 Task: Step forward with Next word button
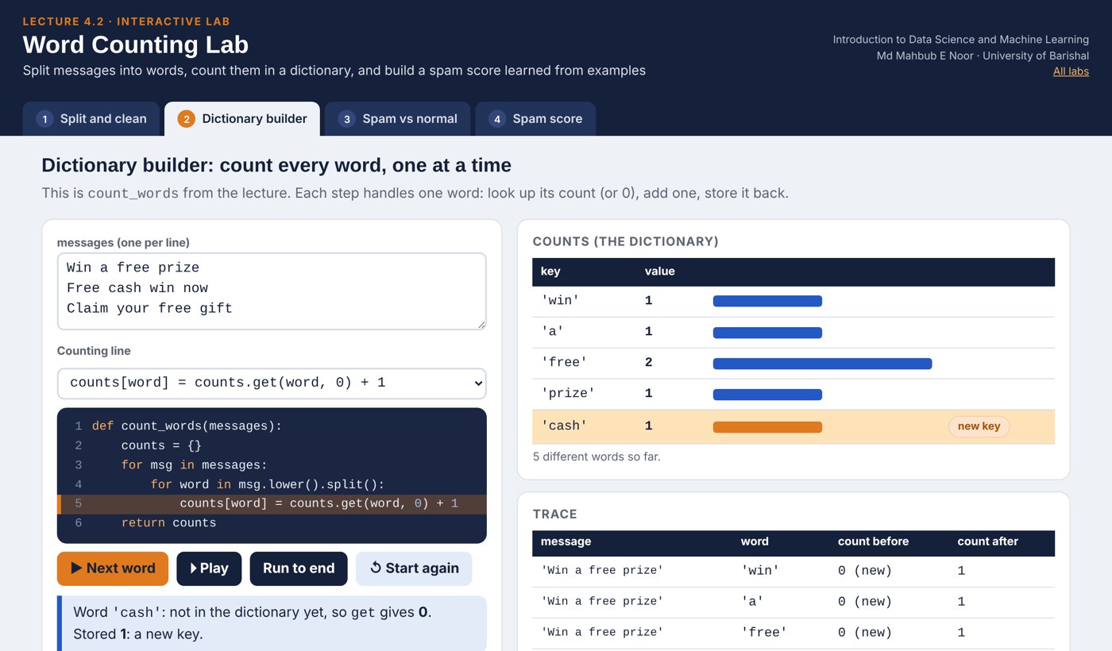[113, 568]
